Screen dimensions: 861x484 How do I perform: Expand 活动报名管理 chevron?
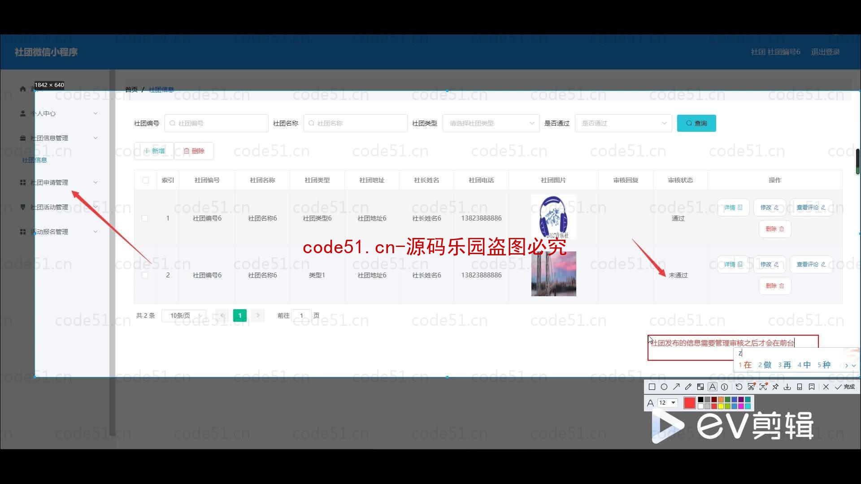pyautogui.click(x=96, y=232)
